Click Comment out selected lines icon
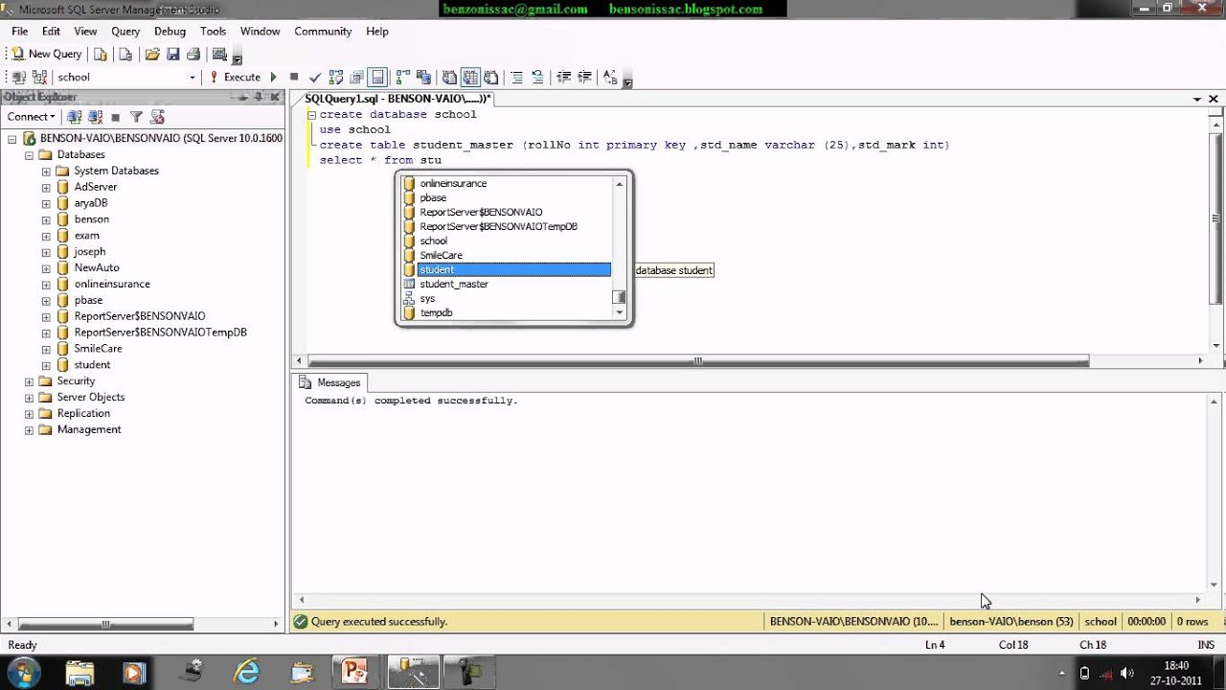The width and height of the screenshot is (1226, 690). click(516, 77)
